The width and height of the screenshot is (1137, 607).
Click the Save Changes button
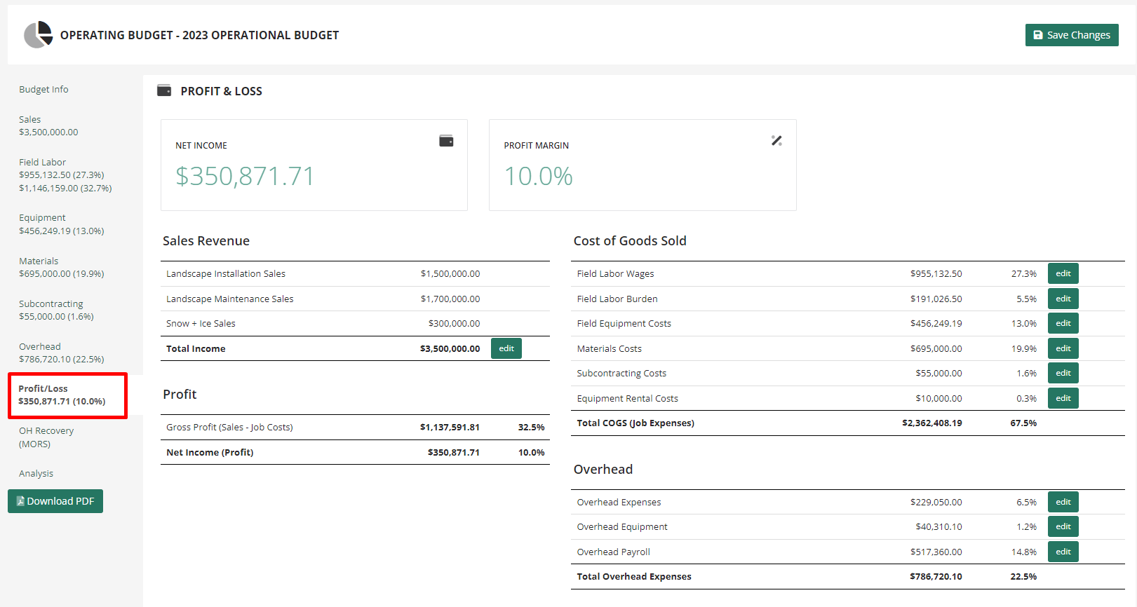click(x=1072, y=35)
